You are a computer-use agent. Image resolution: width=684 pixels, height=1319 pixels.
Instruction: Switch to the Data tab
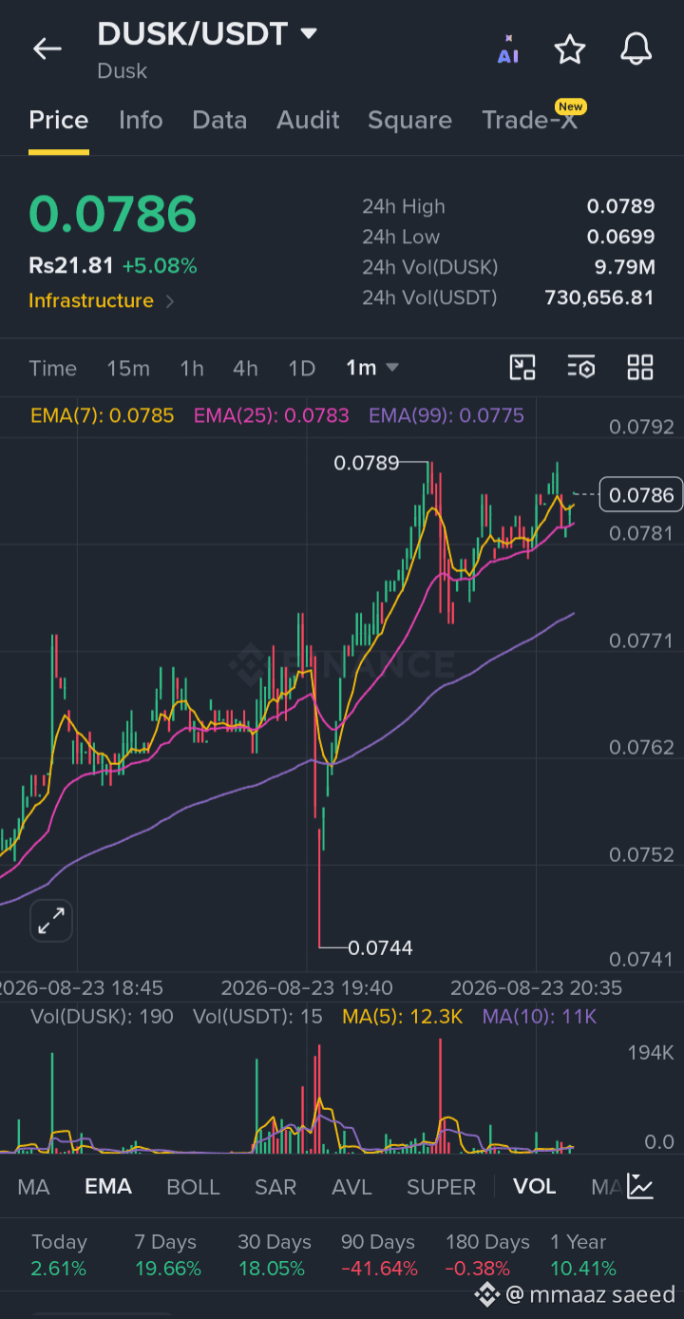(219, 121)
